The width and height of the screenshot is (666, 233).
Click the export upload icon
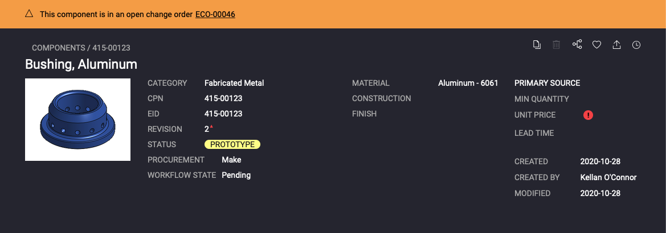616,45
